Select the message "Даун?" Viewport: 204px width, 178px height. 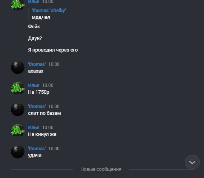(35, 38)
